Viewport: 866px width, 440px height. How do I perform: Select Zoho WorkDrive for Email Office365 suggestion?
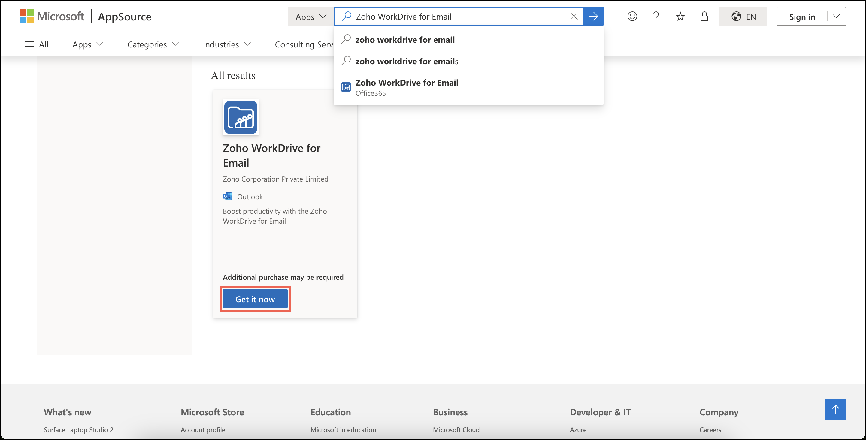[407, 87]
